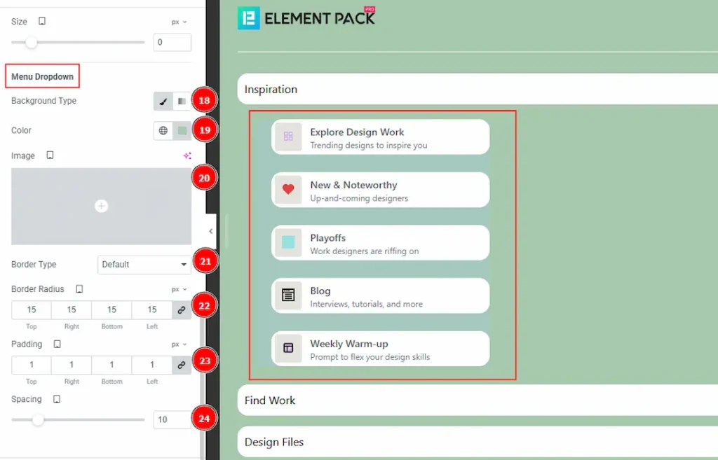Select gradient background type icon

pyautogui.click(x=182, y=102)
